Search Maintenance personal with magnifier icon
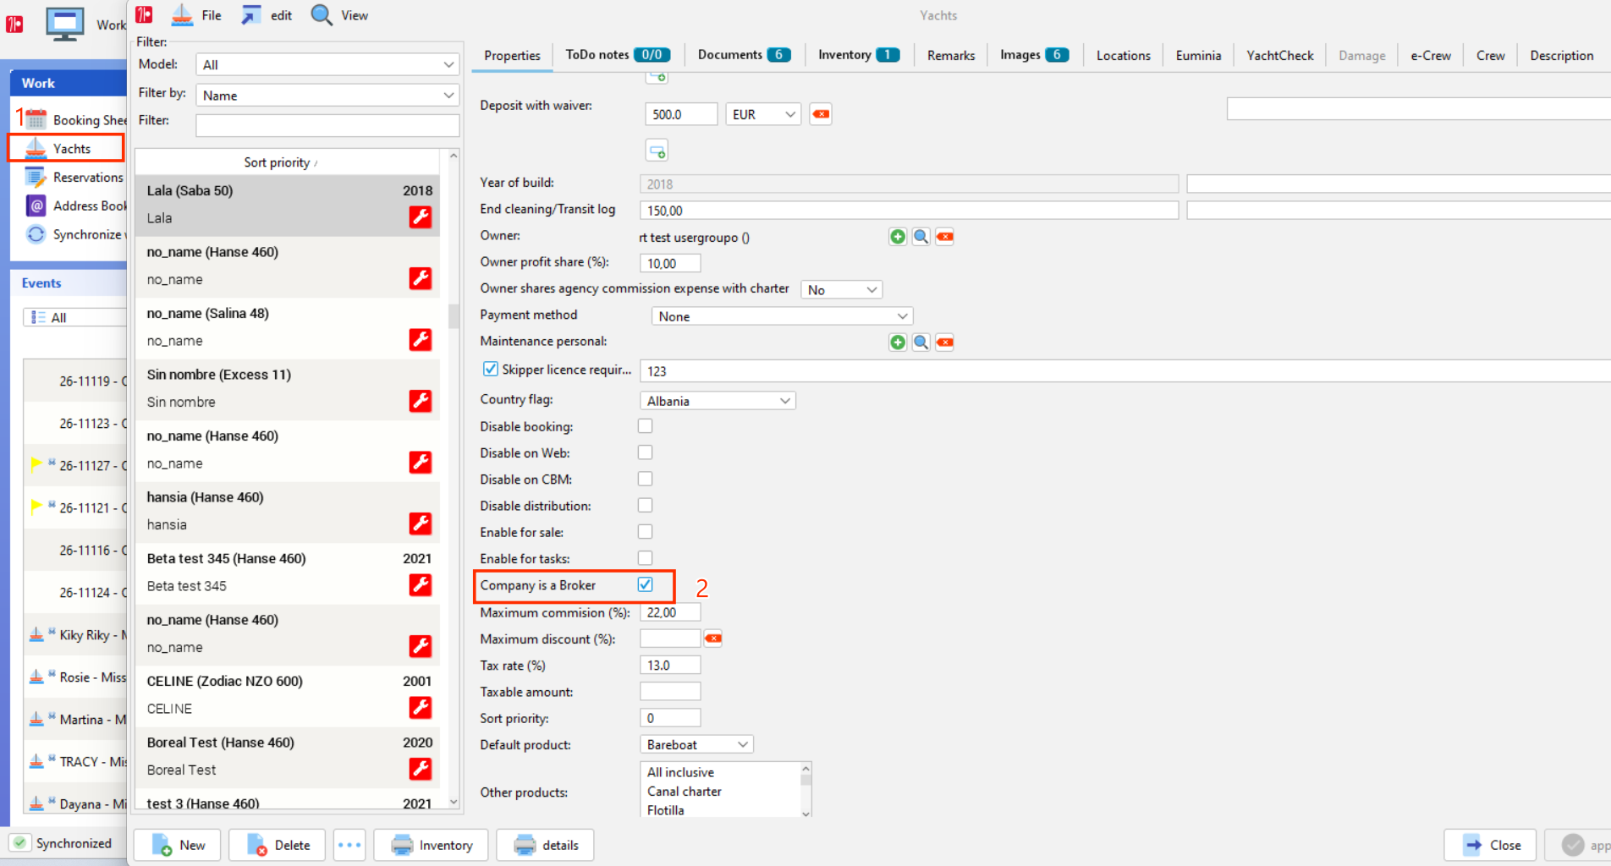The image size is (1611, 866). pos(921,343)
